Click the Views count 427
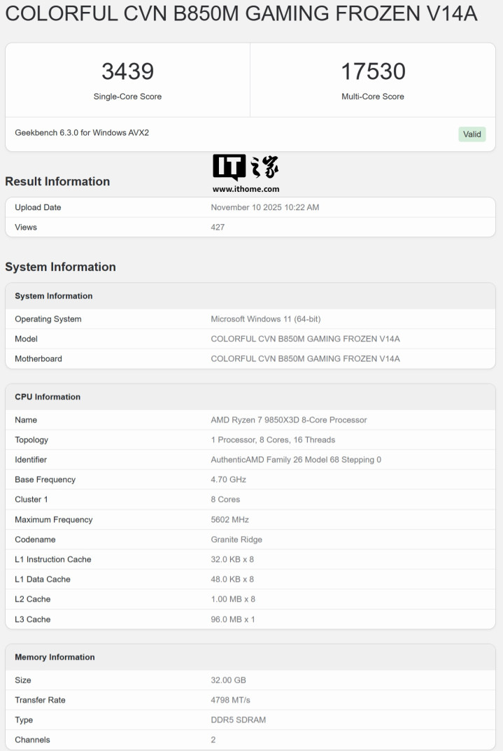 (x=218, y=227)
